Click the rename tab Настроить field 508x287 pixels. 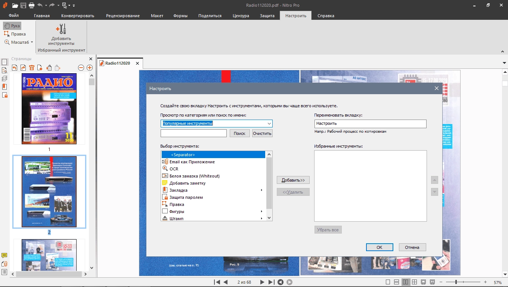coord(370,124)
